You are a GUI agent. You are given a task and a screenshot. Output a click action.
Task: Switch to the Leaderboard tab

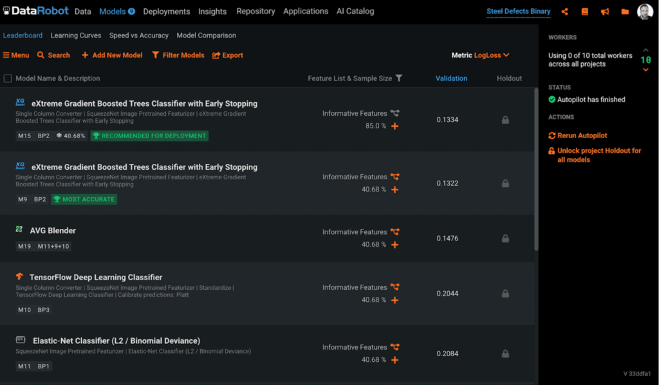23,35
